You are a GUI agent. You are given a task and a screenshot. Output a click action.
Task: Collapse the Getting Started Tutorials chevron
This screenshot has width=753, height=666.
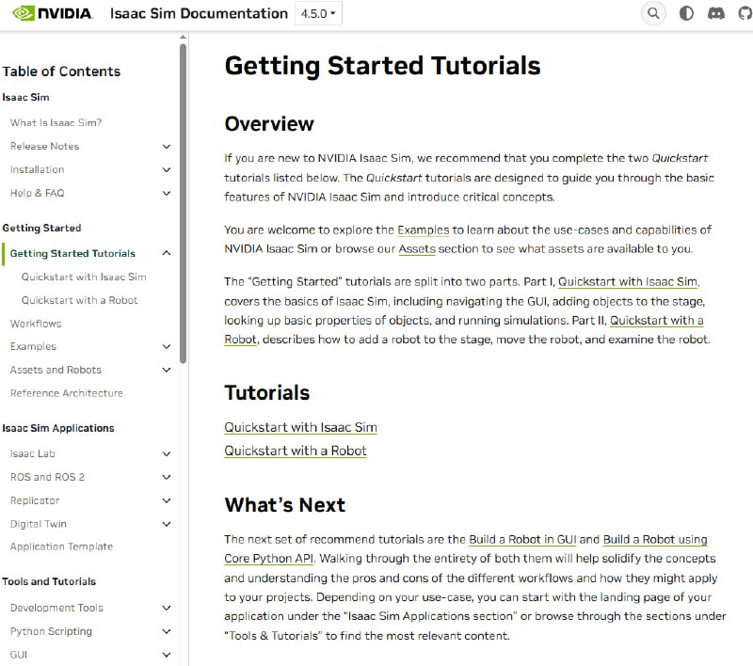point(167,253)
